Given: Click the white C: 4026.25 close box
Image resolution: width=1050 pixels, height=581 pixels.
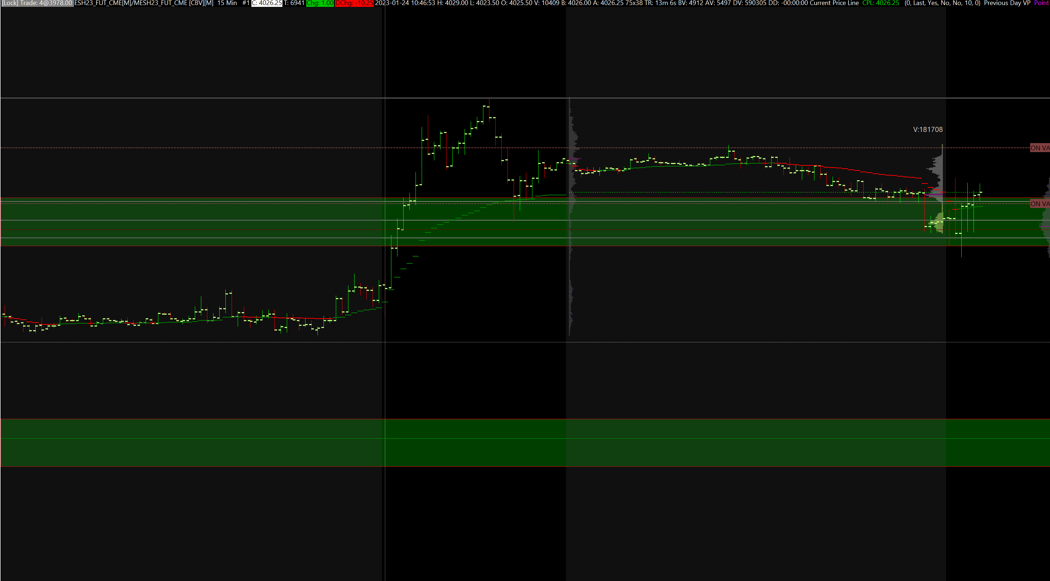Looking at the screenshot, I should point(267,3).
